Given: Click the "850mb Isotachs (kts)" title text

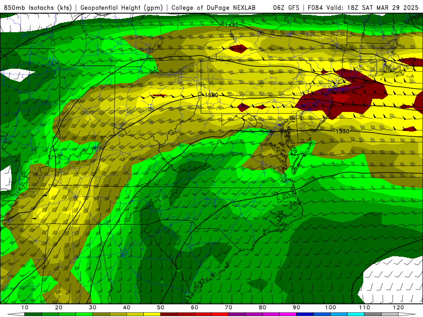Looking at the screenshot, I should pos(38,7).
